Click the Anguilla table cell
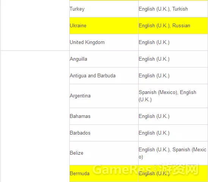Image resolution: width=208 pixels, height=182 pixels. click(104, 59)
